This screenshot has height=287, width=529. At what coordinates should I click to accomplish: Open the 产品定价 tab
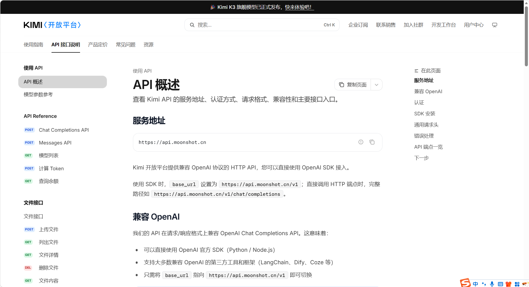click(98, 45)
